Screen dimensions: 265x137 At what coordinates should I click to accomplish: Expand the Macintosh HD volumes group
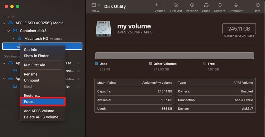13,39
